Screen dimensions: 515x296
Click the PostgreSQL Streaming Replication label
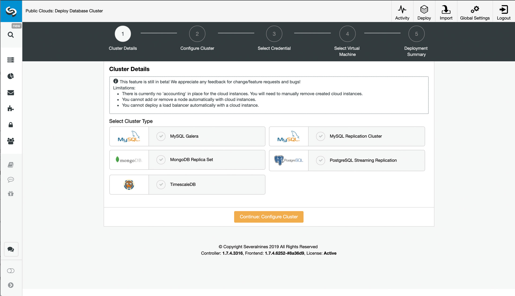363,160
